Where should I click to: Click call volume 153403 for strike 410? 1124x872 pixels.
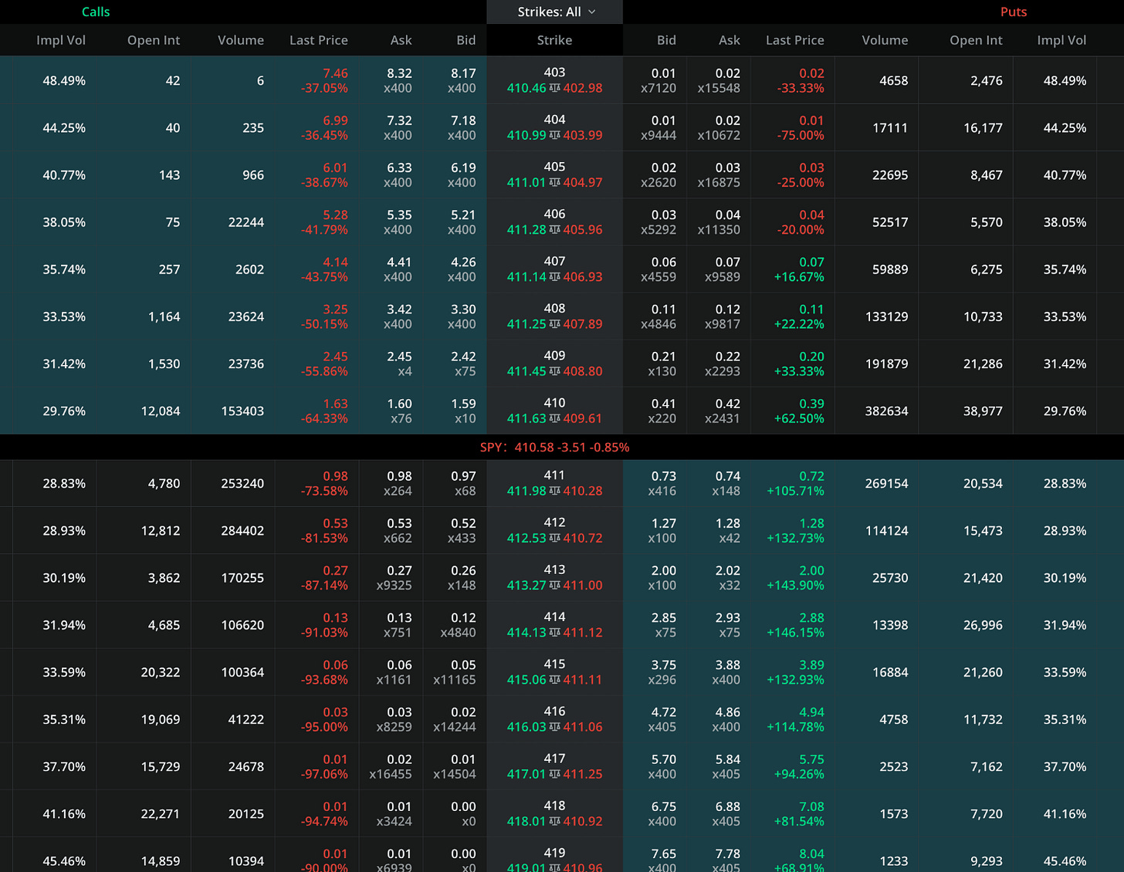tap(243, 411)
